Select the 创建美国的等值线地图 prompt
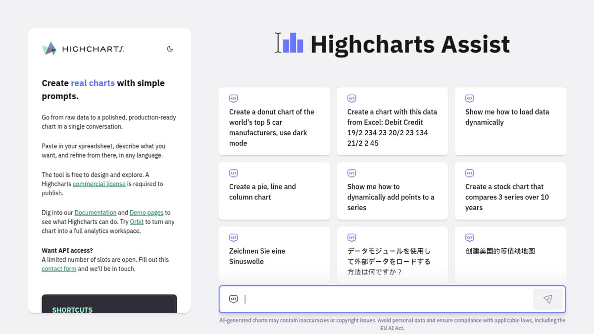Image resolution: width=594 pixels, height=334 pixels. tap(510, 255)
